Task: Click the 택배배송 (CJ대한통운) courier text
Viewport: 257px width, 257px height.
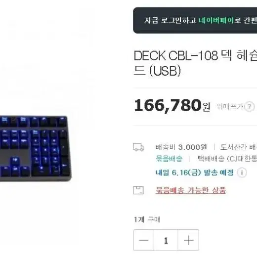Action: click(227, 159)
